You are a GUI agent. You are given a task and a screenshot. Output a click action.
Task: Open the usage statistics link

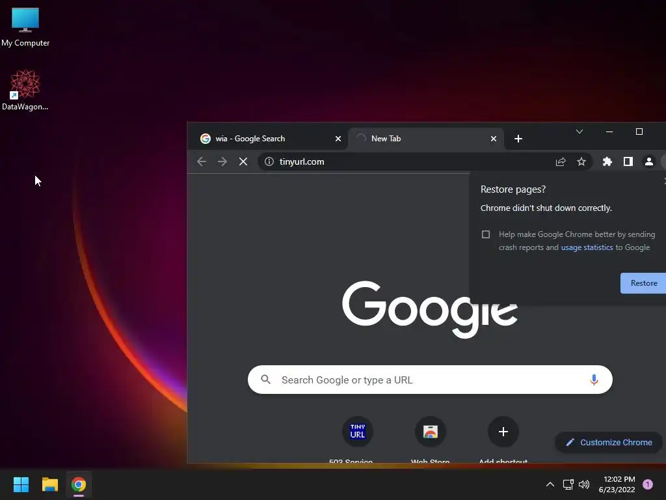[587, 247]
